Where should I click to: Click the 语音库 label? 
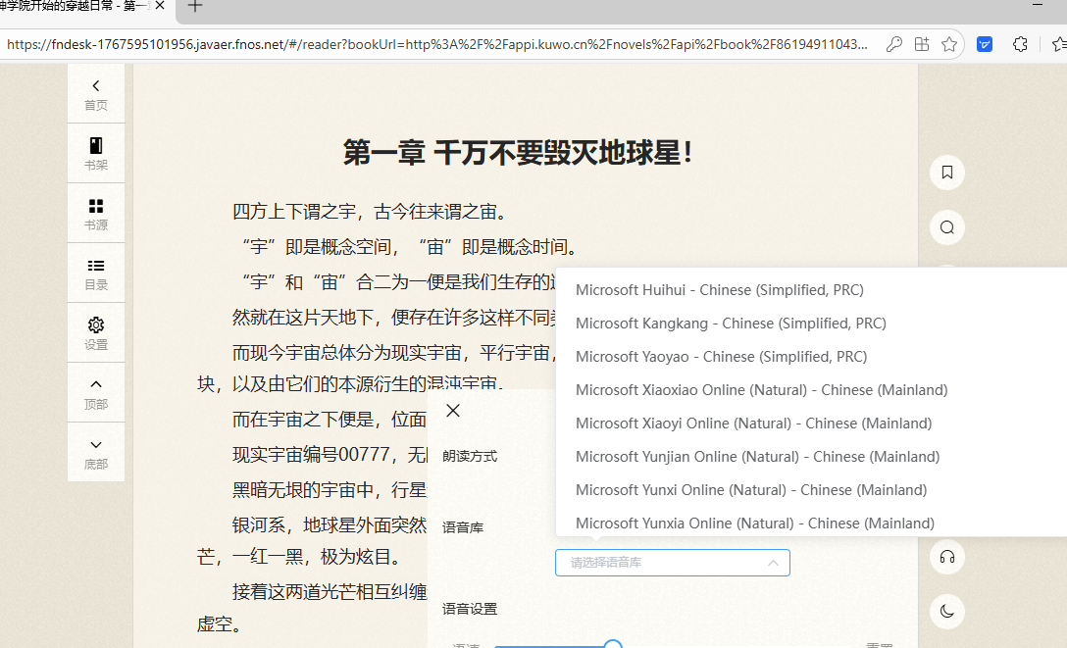point(463,527)
